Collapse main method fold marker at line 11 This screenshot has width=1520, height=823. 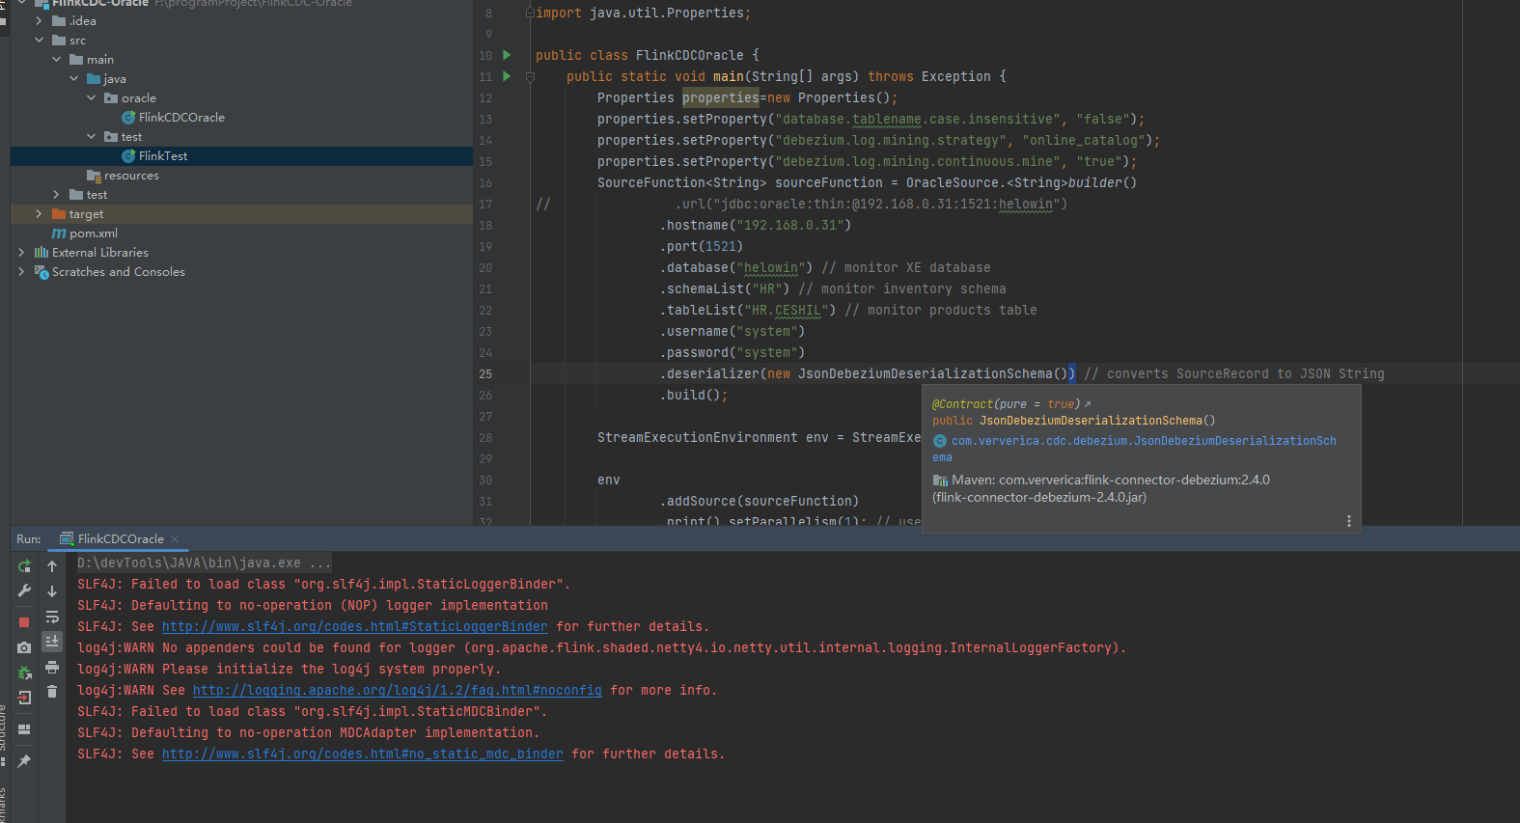point(530,76)
